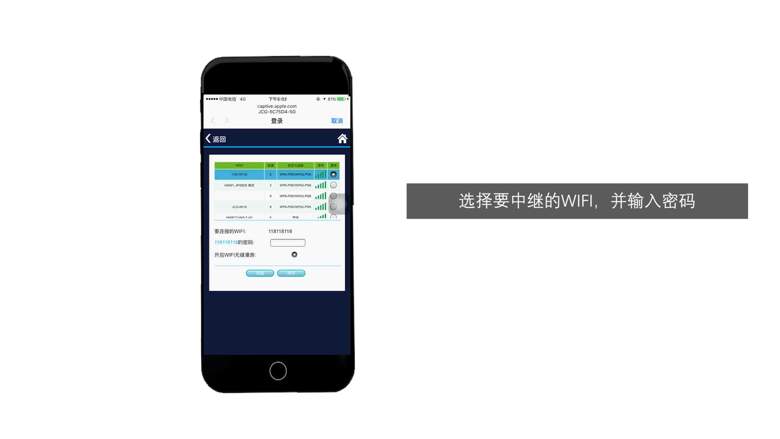Select the JCG-8018 network row icon
Viewport: 780px width, 439px height.
(333, 206)
